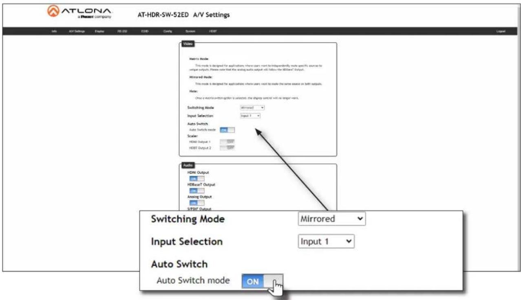
Task: Open Input Selection dropdown in Video panel
Action: [x=250, y=116]
